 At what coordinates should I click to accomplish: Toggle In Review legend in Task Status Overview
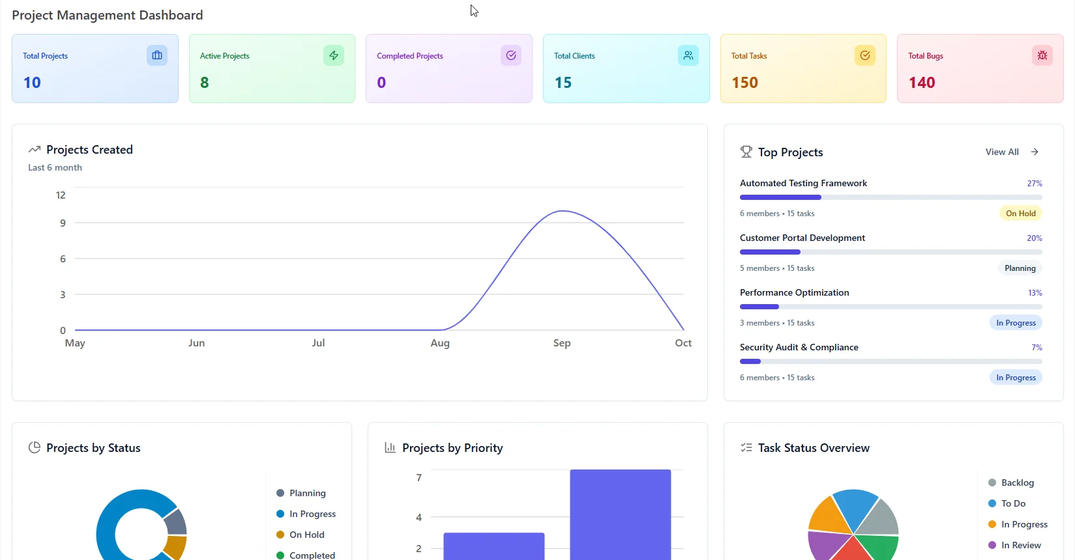click(1014, 545)
